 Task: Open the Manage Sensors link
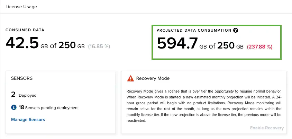[28, 120]
